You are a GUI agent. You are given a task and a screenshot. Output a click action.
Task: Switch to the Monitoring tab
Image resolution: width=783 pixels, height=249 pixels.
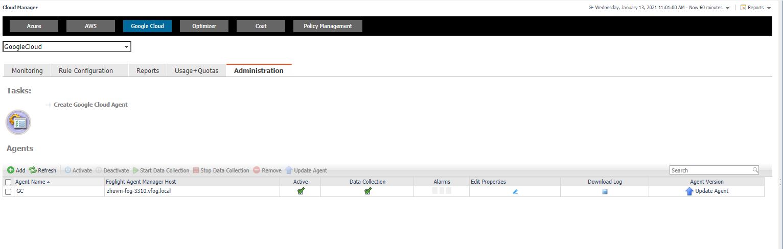click(27, 71)
